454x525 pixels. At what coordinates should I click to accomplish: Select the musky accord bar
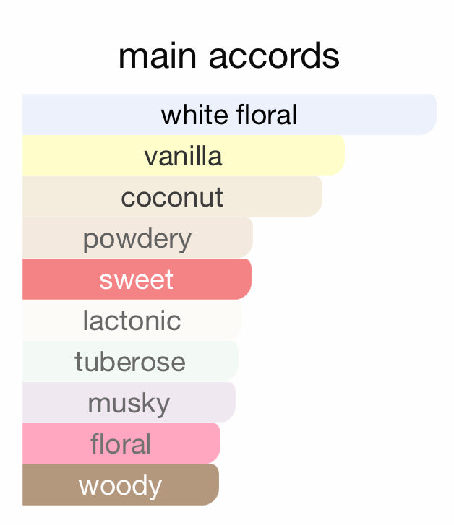pos(129,402)
